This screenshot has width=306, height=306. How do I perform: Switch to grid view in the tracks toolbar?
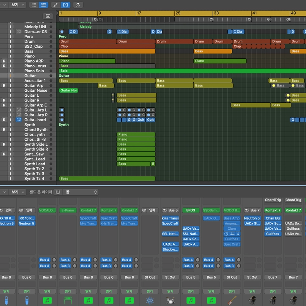pyautogui.click(x=33, y=5)
